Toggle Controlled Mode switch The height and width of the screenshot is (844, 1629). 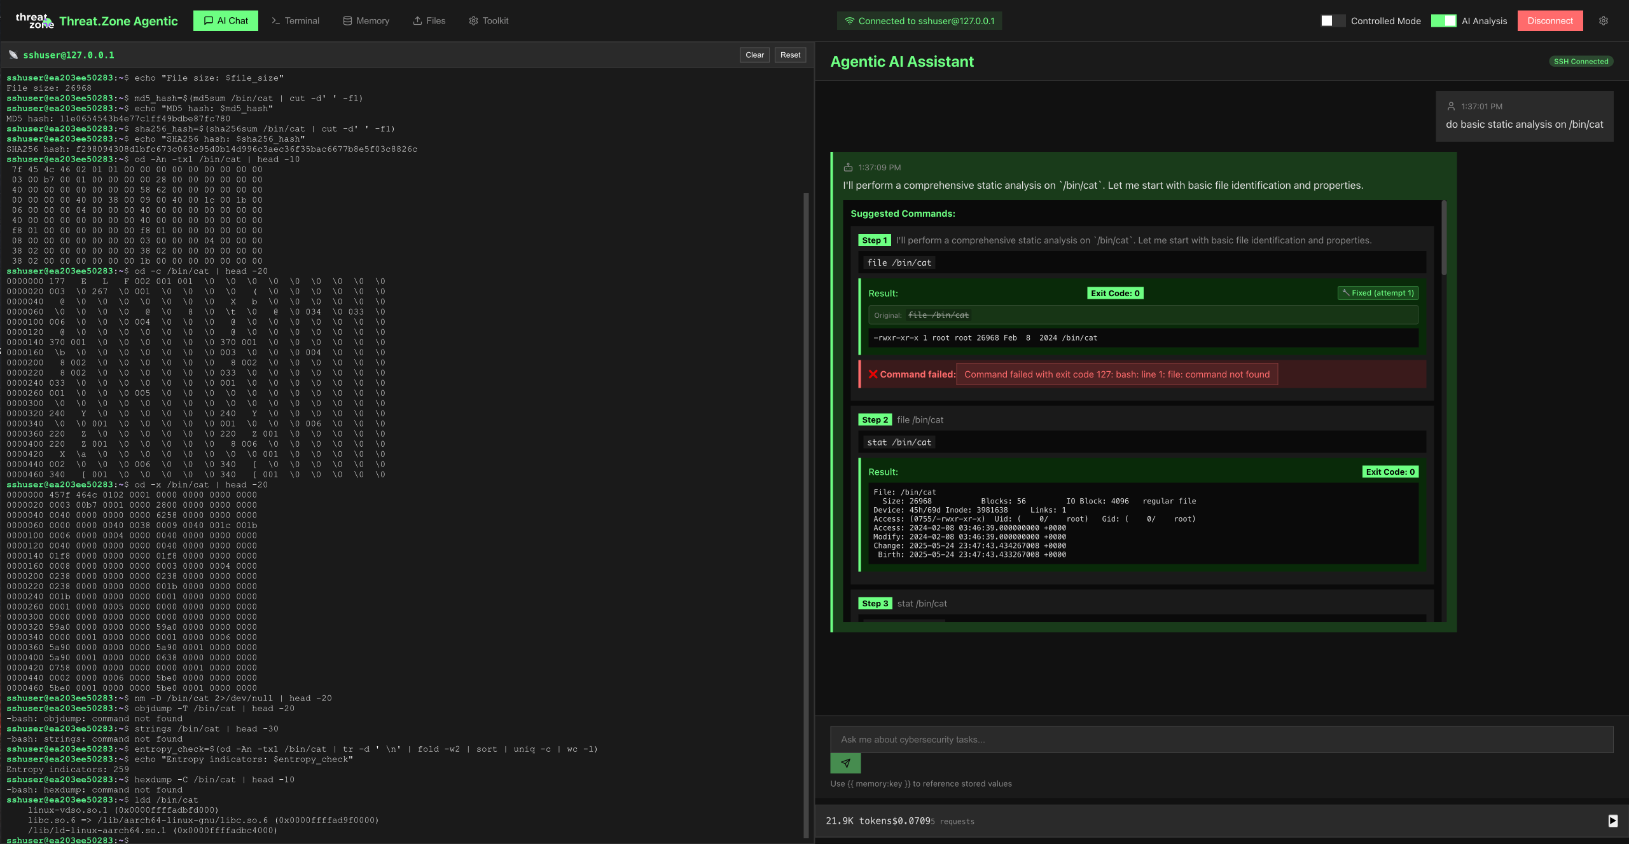tap(1333, 21)
